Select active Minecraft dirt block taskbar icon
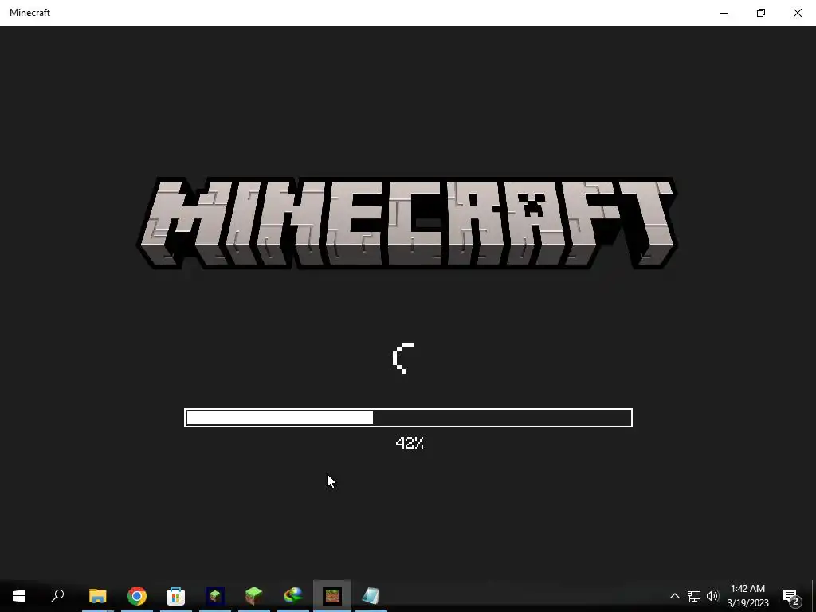Screen dimensions: 816x612 click(x=332, y=595)
